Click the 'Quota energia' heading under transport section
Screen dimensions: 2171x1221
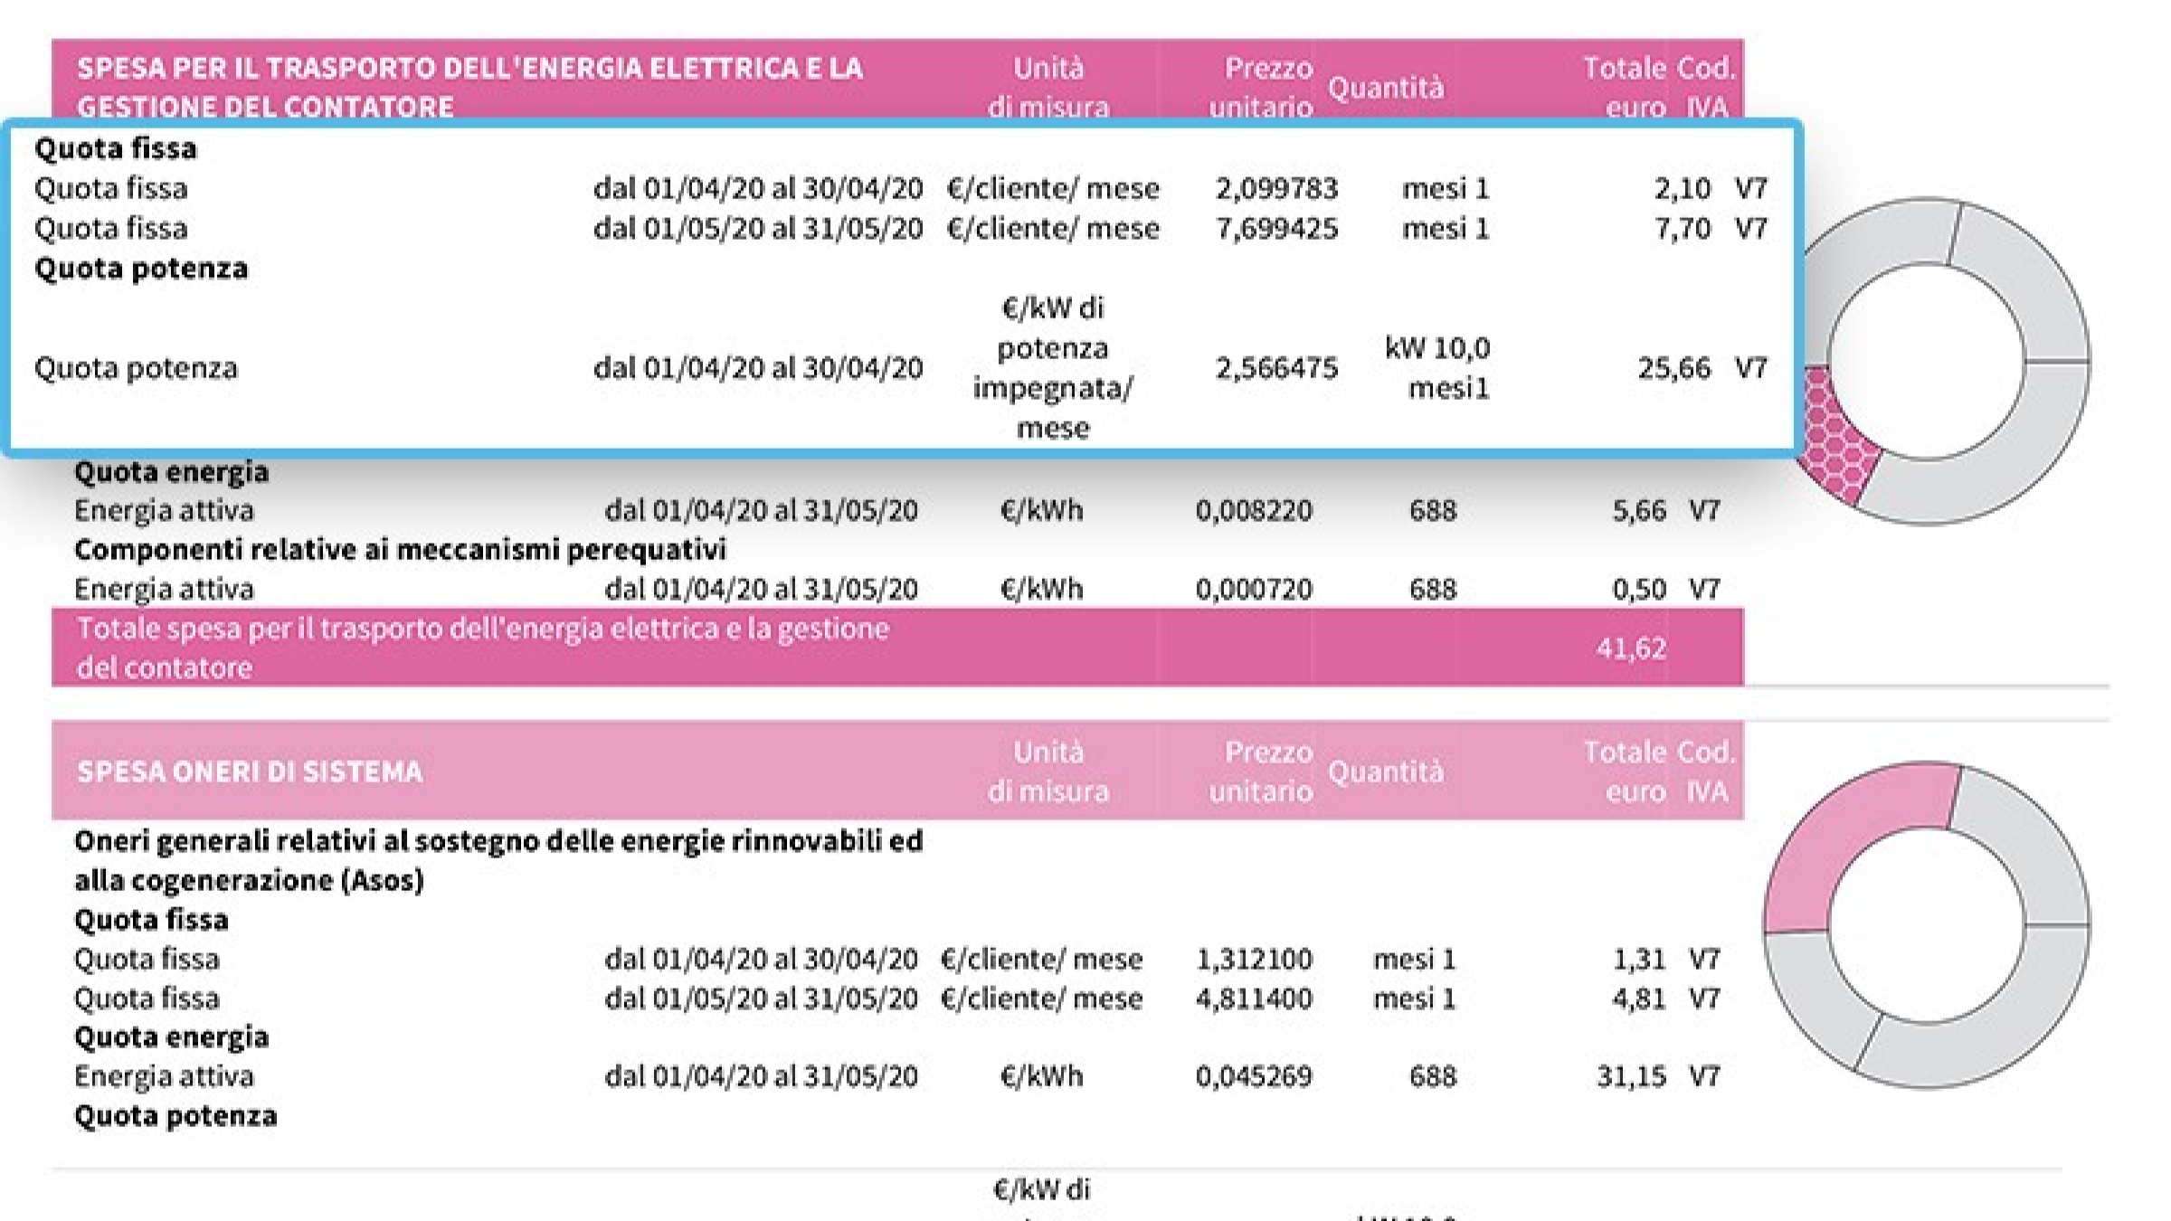(x=171, y=472)
